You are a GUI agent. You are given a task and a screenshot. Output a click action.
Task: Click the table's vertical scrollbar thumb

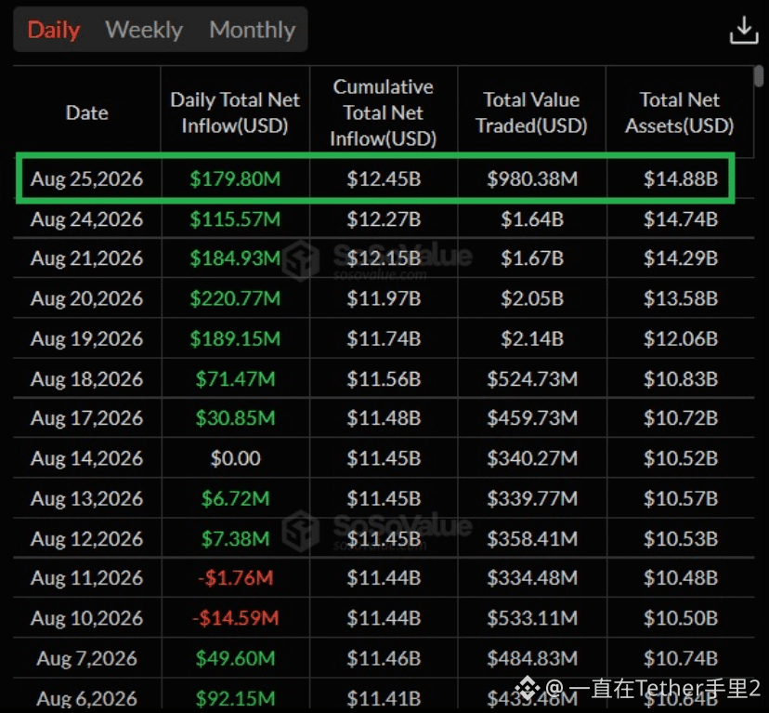pyautogui.click(x=759, y=76)
